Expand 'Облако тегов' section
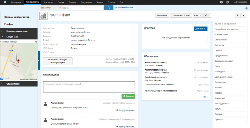This screenshot has height=128, width=250. point(19,84)
